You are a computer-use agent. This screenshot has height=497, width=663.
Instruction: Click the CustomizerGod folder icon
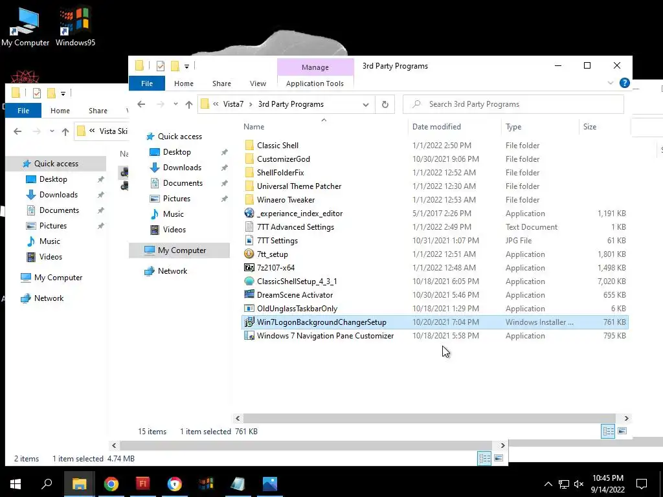pyautogui.click(x=249, y=159)
